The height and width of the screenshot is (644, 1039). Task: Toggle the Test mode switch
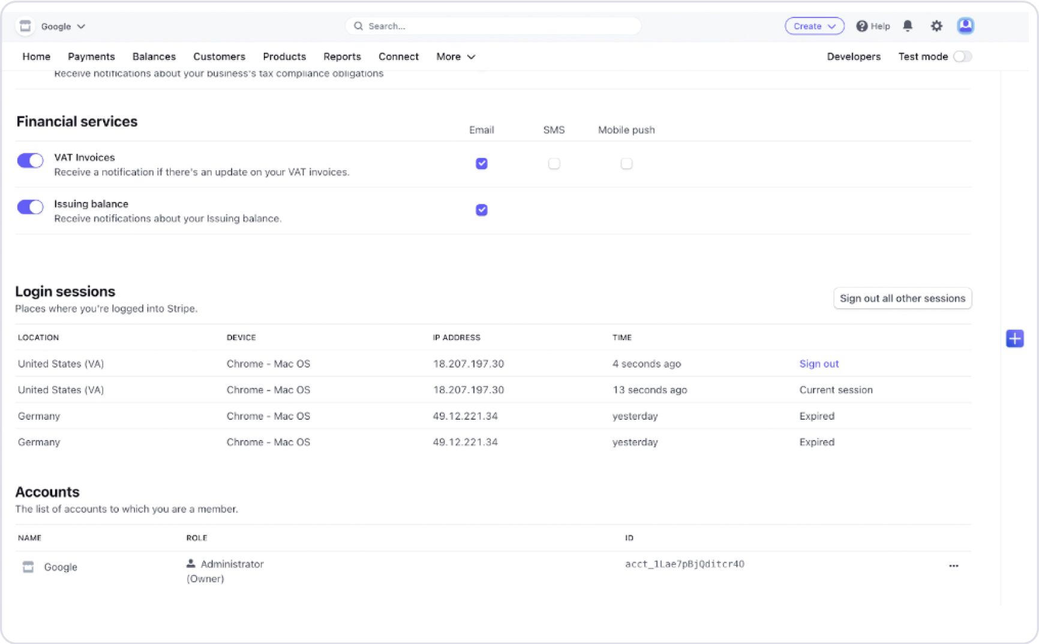962,56
